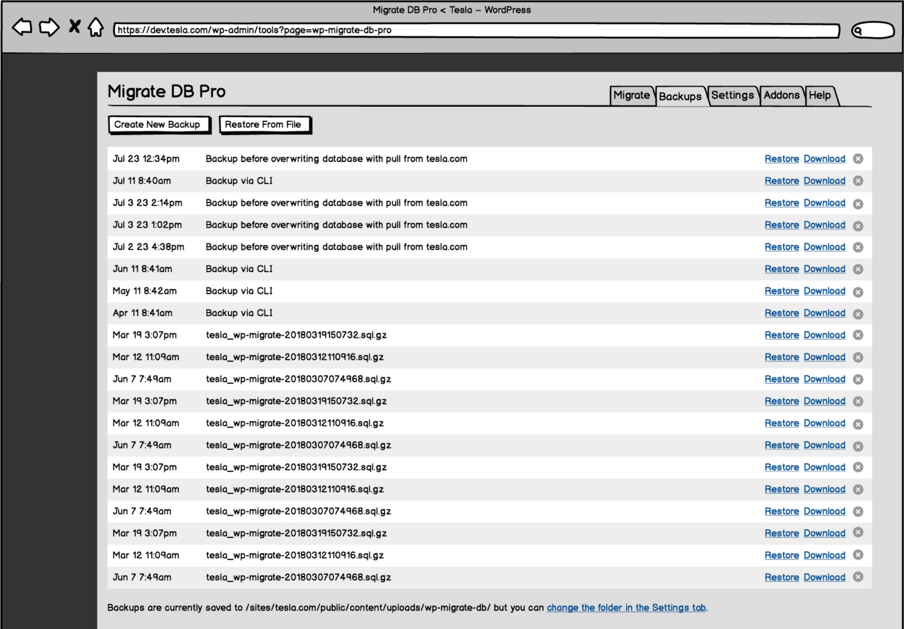The height and width of the screenshot is (629, 904).
Task: Download the Jun 11 8:41am backup
Action: (x=824, y=269)
